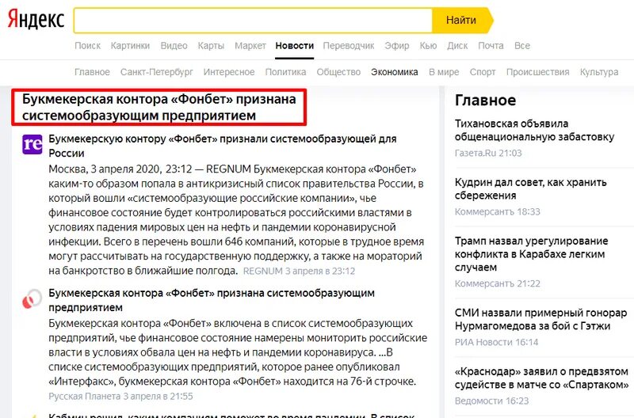Viewport: 634px width, 418px height.
Task: Go to Культура news category
Action: (599, 72)
